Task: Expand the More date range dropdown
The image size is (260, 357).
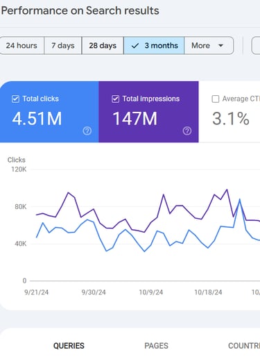Action: tap(209, 45)
